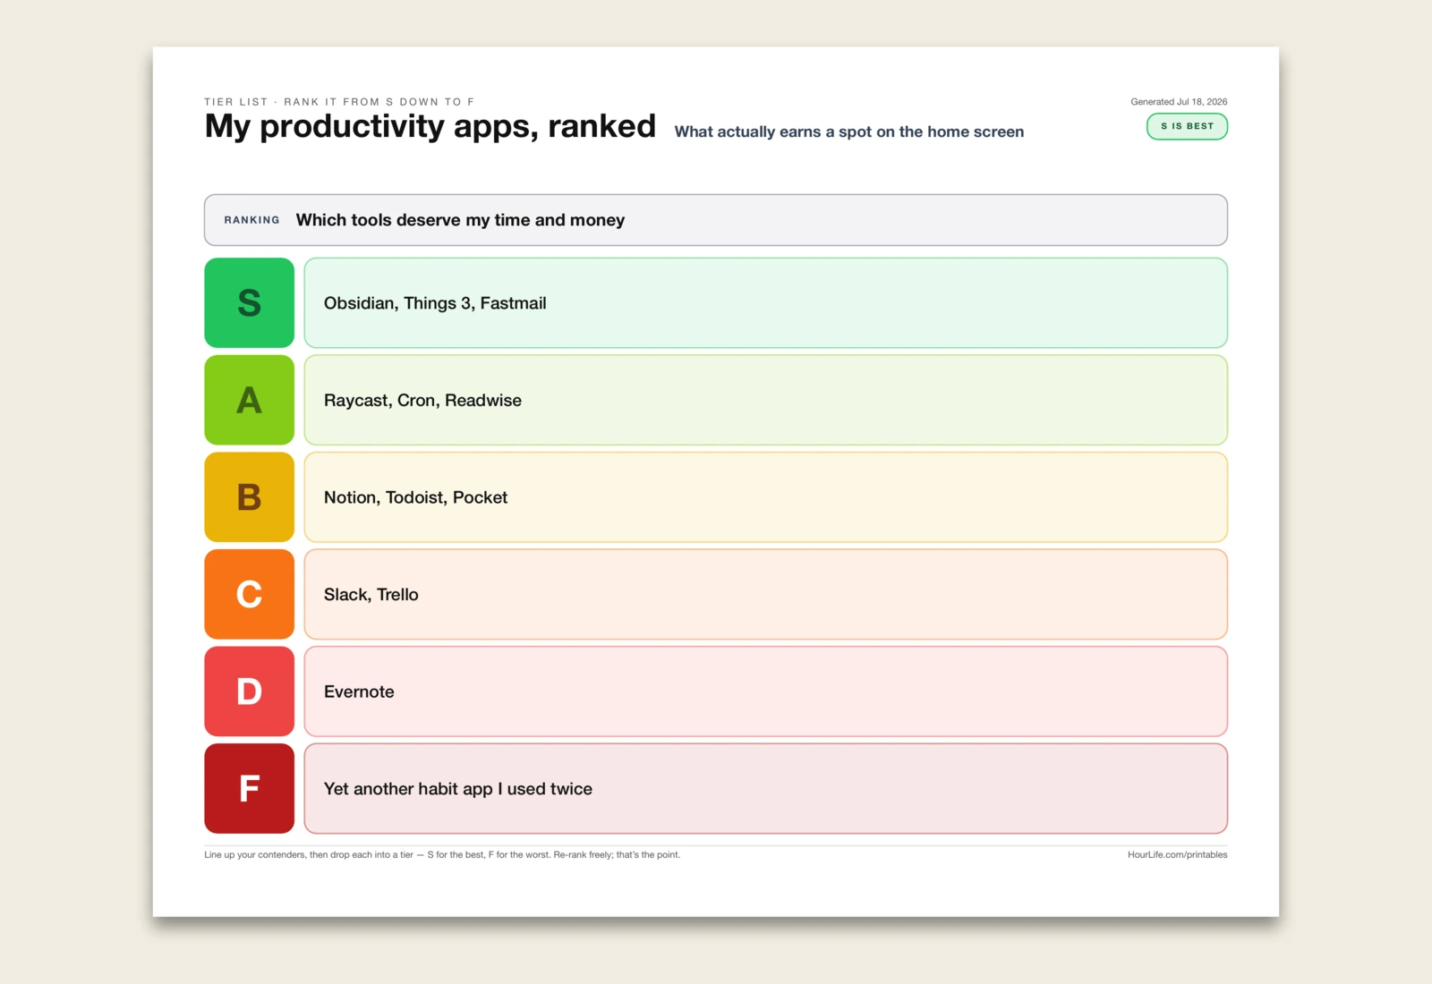Select the F tier habit app row

pyautogui.click(x=765, y=788)
